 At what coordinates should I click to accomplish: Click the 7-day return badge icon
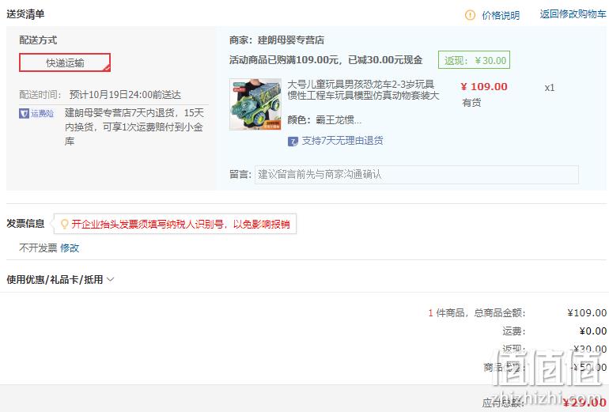tap(293, 142)
